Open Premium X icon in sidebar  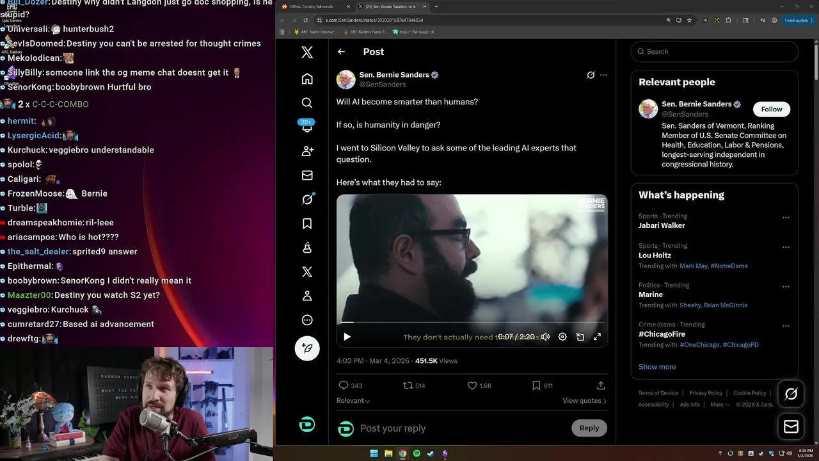point(307,272)
